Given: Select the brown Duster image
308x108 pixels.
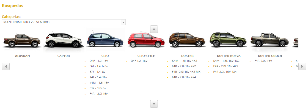Looking at the screenshot, I should tap(187, 40).
